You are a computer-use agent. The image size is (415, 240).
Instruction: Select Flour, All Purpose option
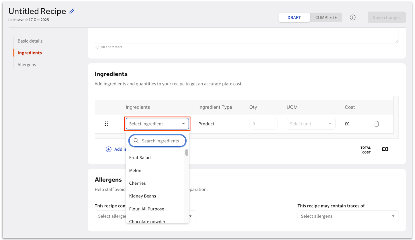(147, 209)
